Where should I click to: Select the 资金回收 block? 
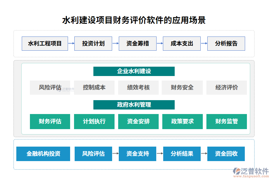226,154
